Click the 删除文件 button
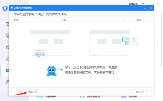The height and width of the screenshot is (101, 163). pyautogui.click(x=140, y=92)
